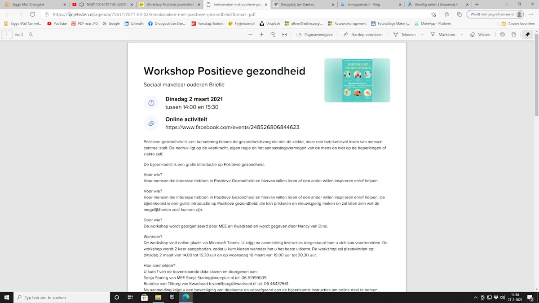Select the Wissen eraser tool
Image resolution: width=539 pixels, height=303 pixels.
[480, 35]
